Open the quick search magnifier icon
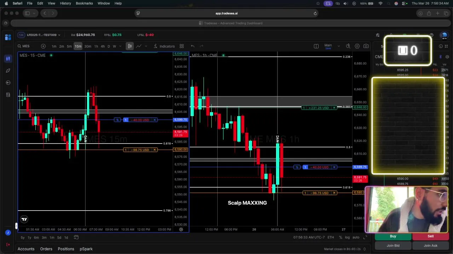 click(348, 46)
